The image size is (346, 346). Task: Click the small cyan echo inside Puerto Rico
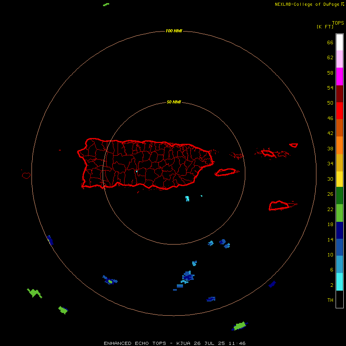(x=137, y=171)
